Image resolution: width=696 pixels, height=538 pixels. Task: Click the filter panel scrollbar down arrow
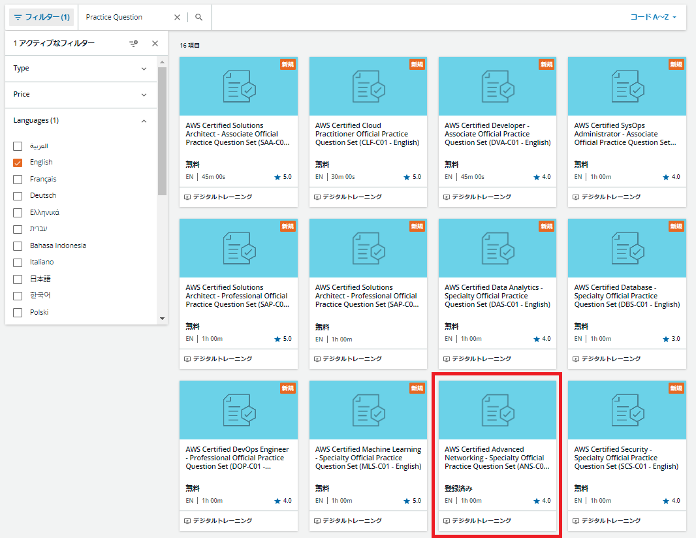(162, 318)
